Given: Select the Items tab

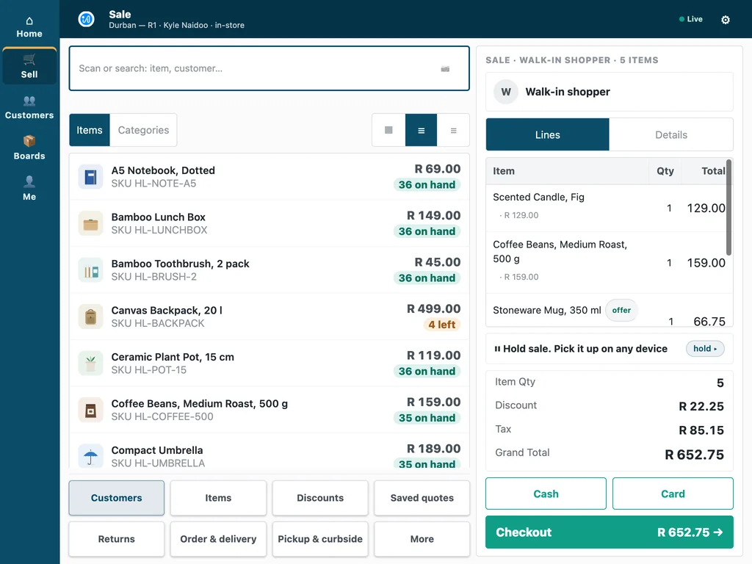Looking at the screenshot, I should (x=90, y=130).
